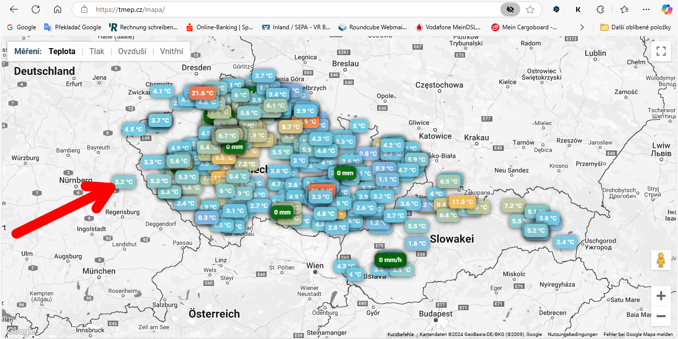678x339 pixels.
Task: Click the 1.6 °C marker above Slowakei
Action: [416, 243]
